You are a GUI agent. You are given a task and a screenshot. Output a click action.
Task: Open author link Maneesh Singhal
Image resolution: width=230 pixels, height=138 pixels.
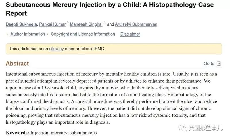click(x=86, y=24)
